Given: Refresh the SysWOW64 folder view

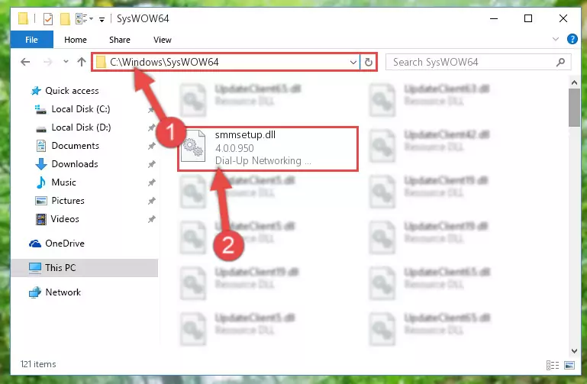Looking at the screenshot, I should tap(369, 62).
